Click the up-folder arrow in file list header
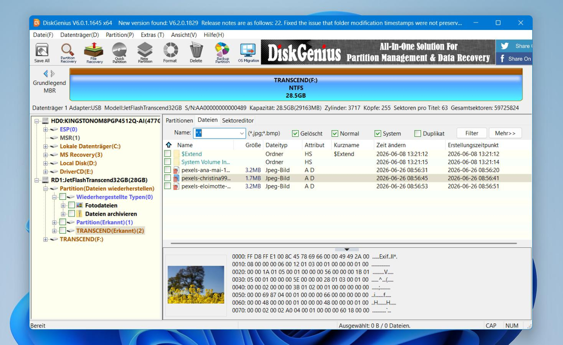The height and width of the screenshot is (345, 563). (168, 145)
